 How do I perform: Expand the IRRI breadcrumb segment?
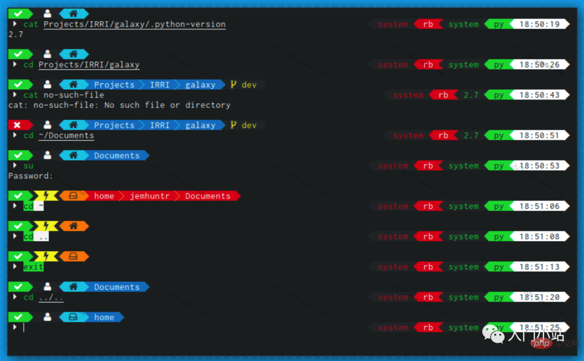point(160,84)
